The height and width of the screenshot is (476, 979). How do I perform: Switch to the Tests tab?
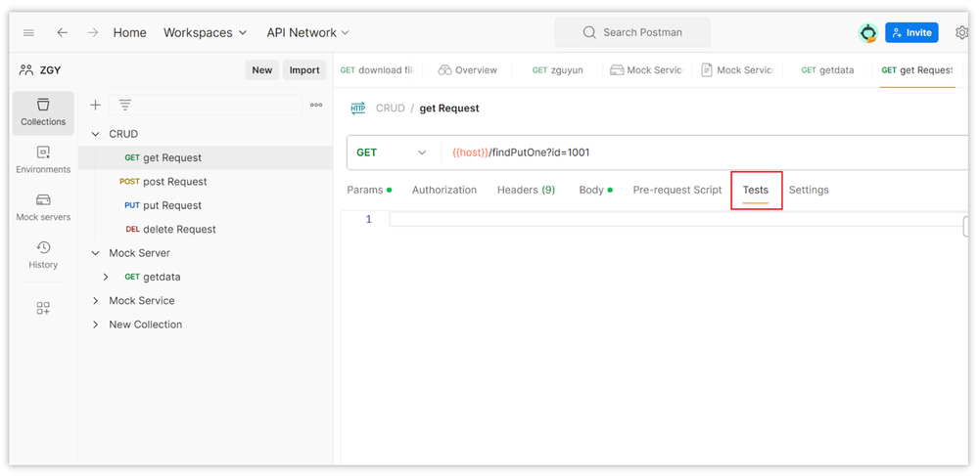[756, 190]
